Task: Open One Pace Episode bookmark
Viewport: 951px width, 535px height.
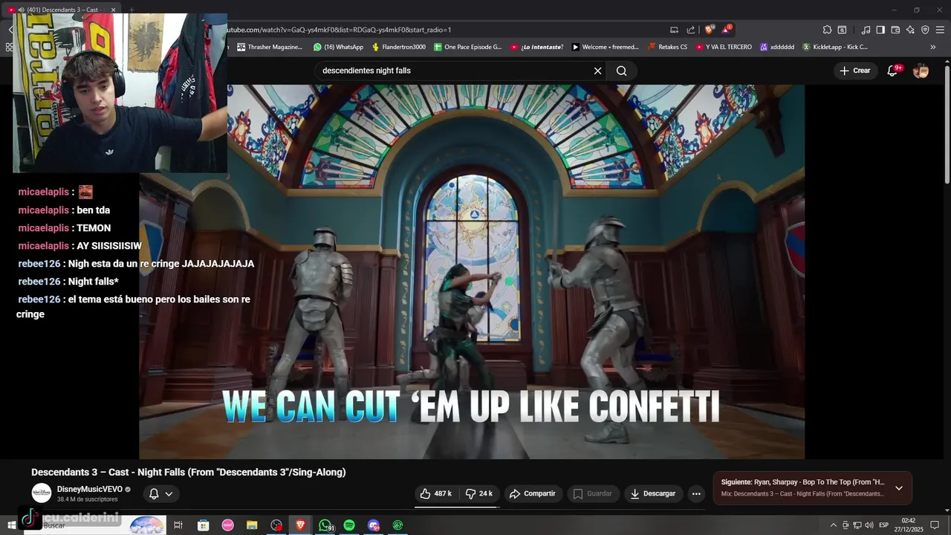Action: 468,47
